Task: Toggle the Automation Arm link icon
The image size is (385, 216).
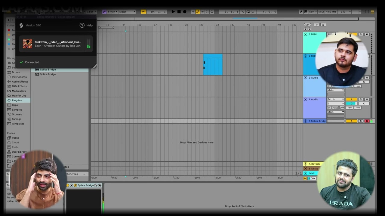Action: pos(198,12)
